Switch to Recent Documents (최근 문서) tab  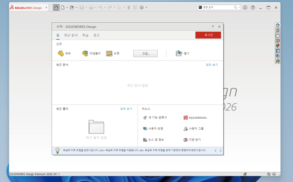71,35
